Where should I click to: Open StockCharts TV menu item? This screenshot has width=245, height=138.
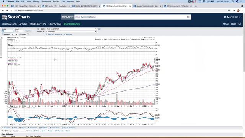(x=38, y=24)
